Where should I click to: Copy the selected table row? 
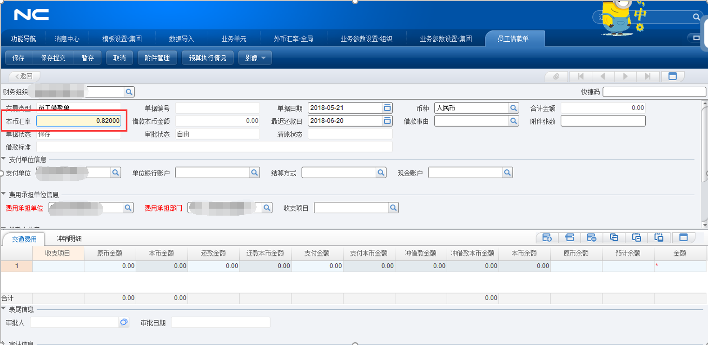tap(614, 237)
